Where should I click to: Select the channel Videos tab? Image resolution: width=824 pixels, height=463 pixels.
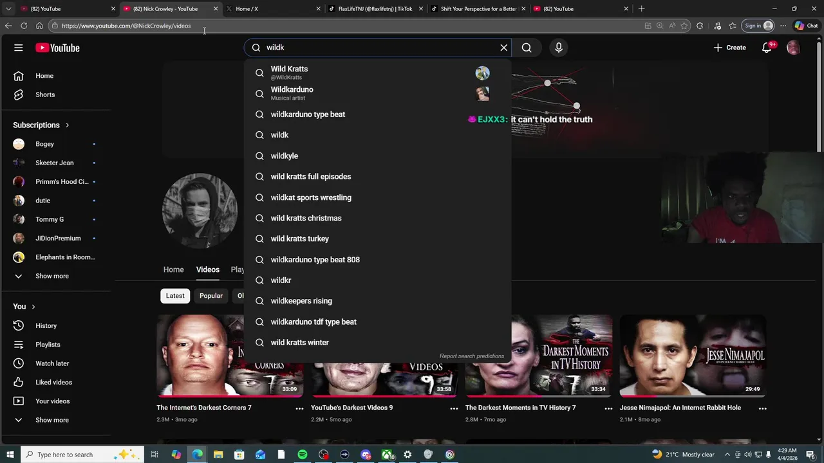208,269
